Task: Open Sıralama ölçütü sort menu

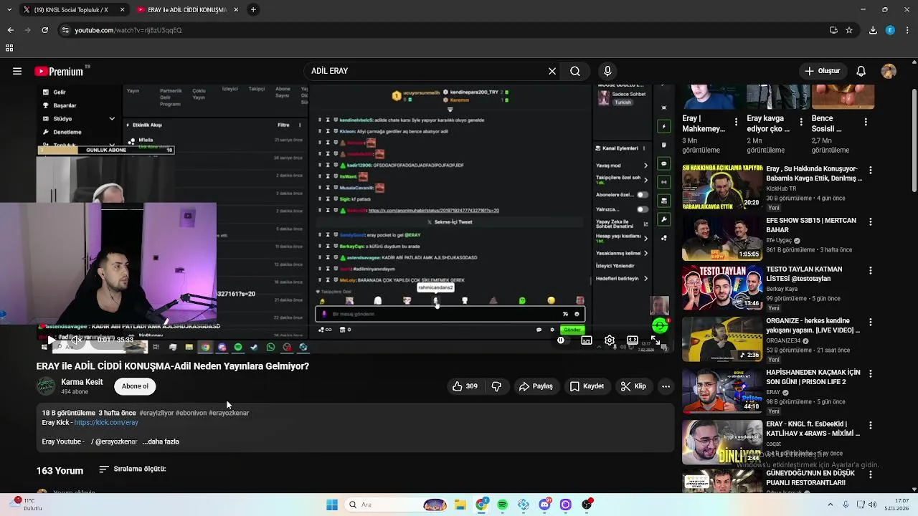Action: click(x=132, y=469)
